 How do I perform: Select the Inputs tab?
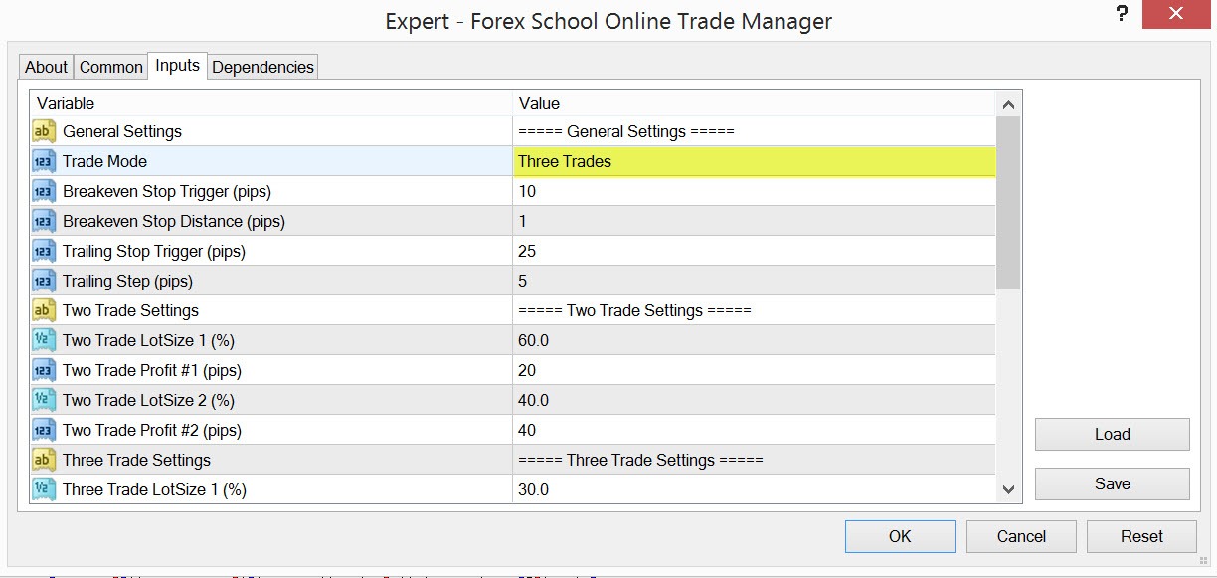point(177,66)
